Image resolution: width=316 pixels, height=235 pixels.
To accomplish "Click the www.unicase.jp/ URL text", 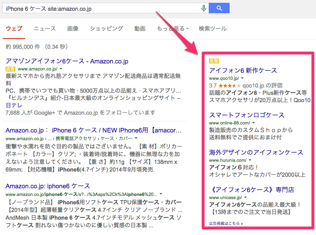I will pos(225,197).
